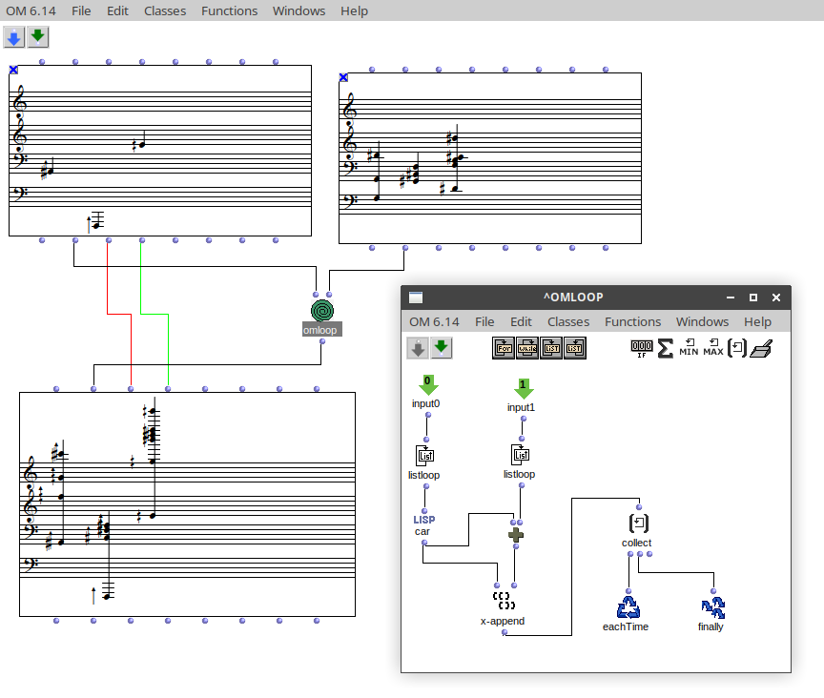Select the x-append box

coord(503,601)
